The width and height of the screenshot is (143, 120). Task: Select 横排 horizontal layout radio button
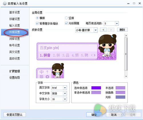[x=37, y=18]
